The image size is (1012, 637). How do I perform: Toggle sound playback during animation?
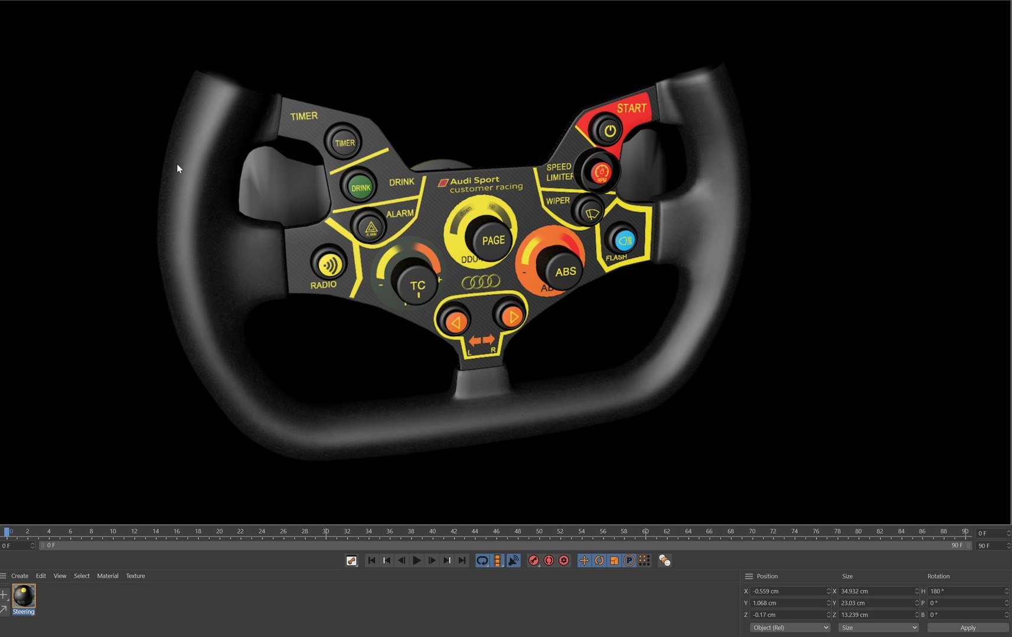click(514, 560)
